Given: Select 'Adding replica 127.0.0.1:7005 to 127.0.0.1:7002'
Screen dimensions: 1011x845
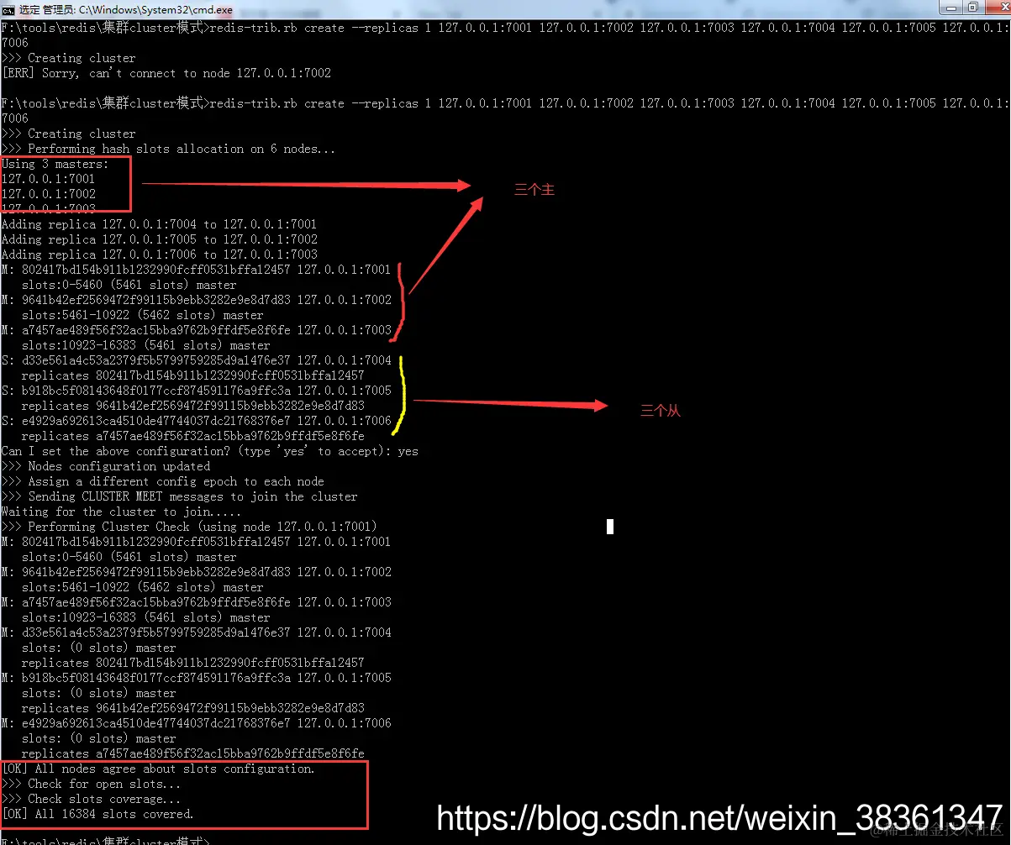Looking at the screenshot, I should pyautogui.click(x=160, y=239).
